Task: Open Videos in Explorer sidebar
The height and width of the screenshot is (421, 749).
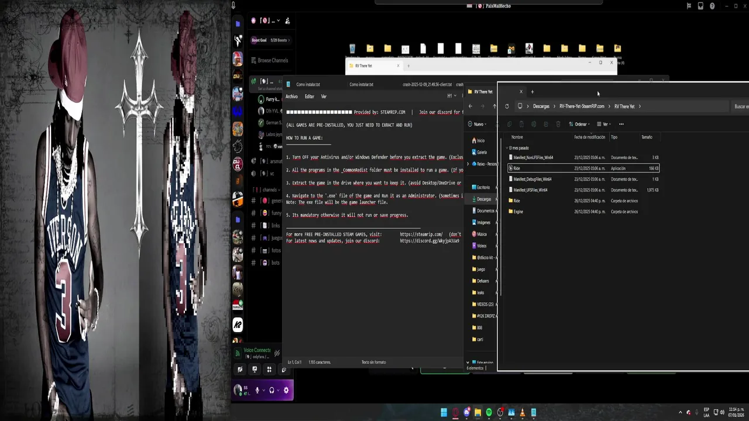Action: point(479,246)
